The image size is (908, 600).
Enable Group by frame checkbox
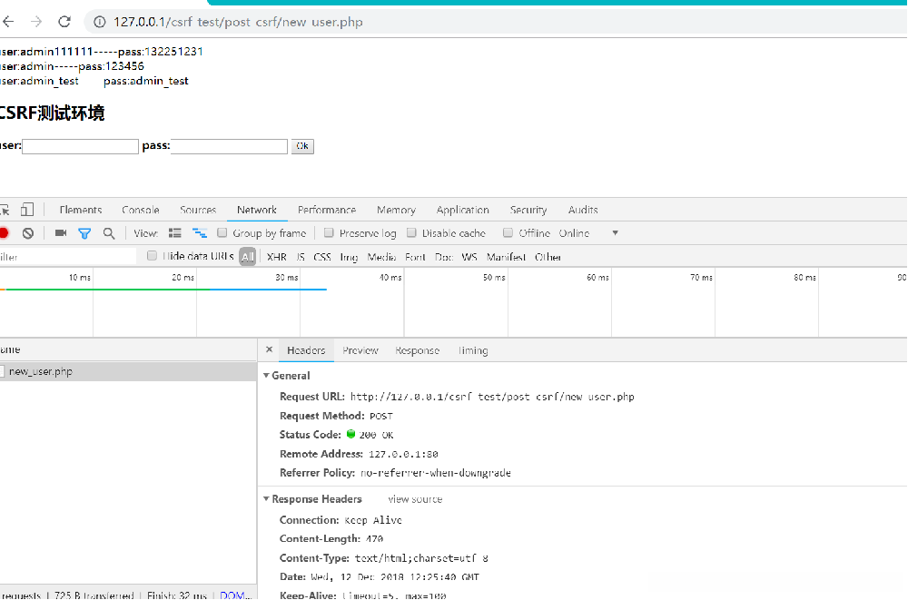click(x=222, y=232)
